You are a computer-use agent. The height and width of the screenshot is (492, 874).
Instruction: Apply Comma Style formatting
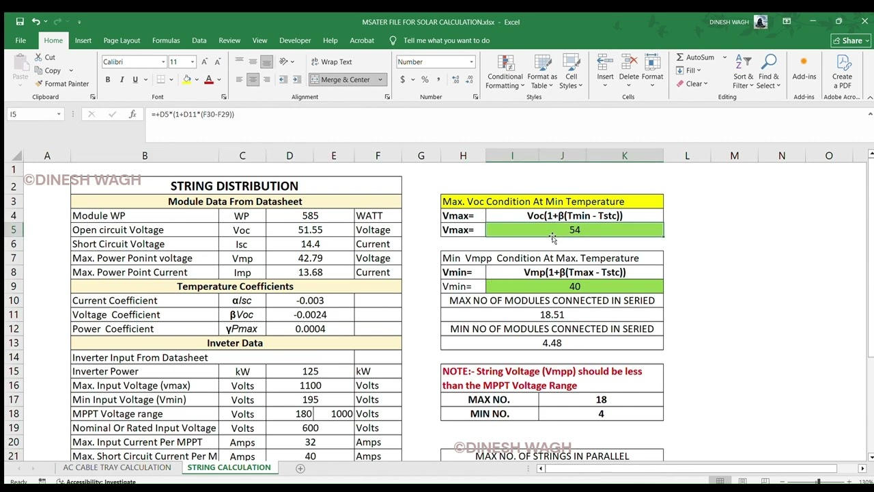click(437, 79)
